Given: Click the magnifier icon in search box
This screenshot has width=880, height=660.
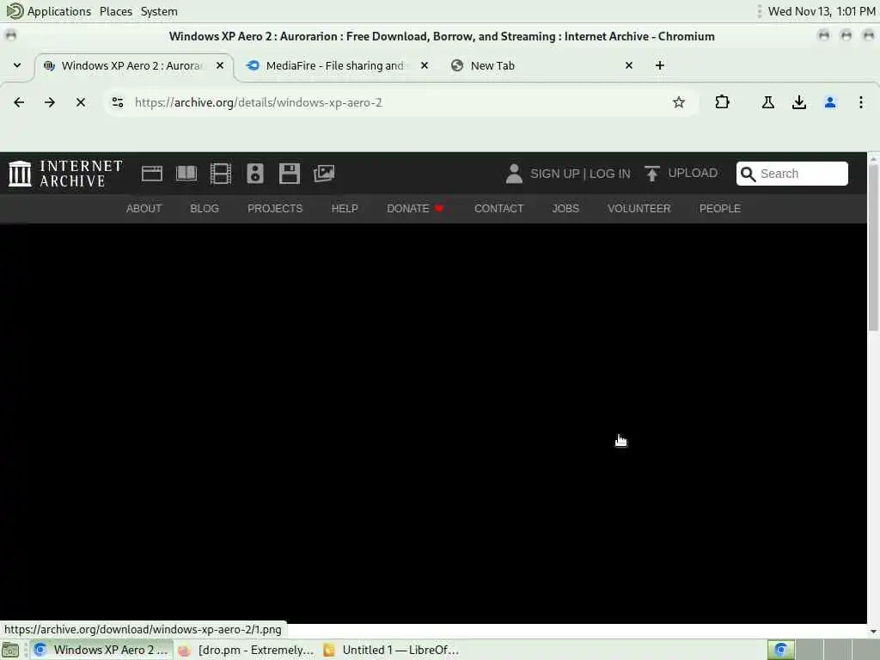Looking at the screenshot, I should 748,174.
